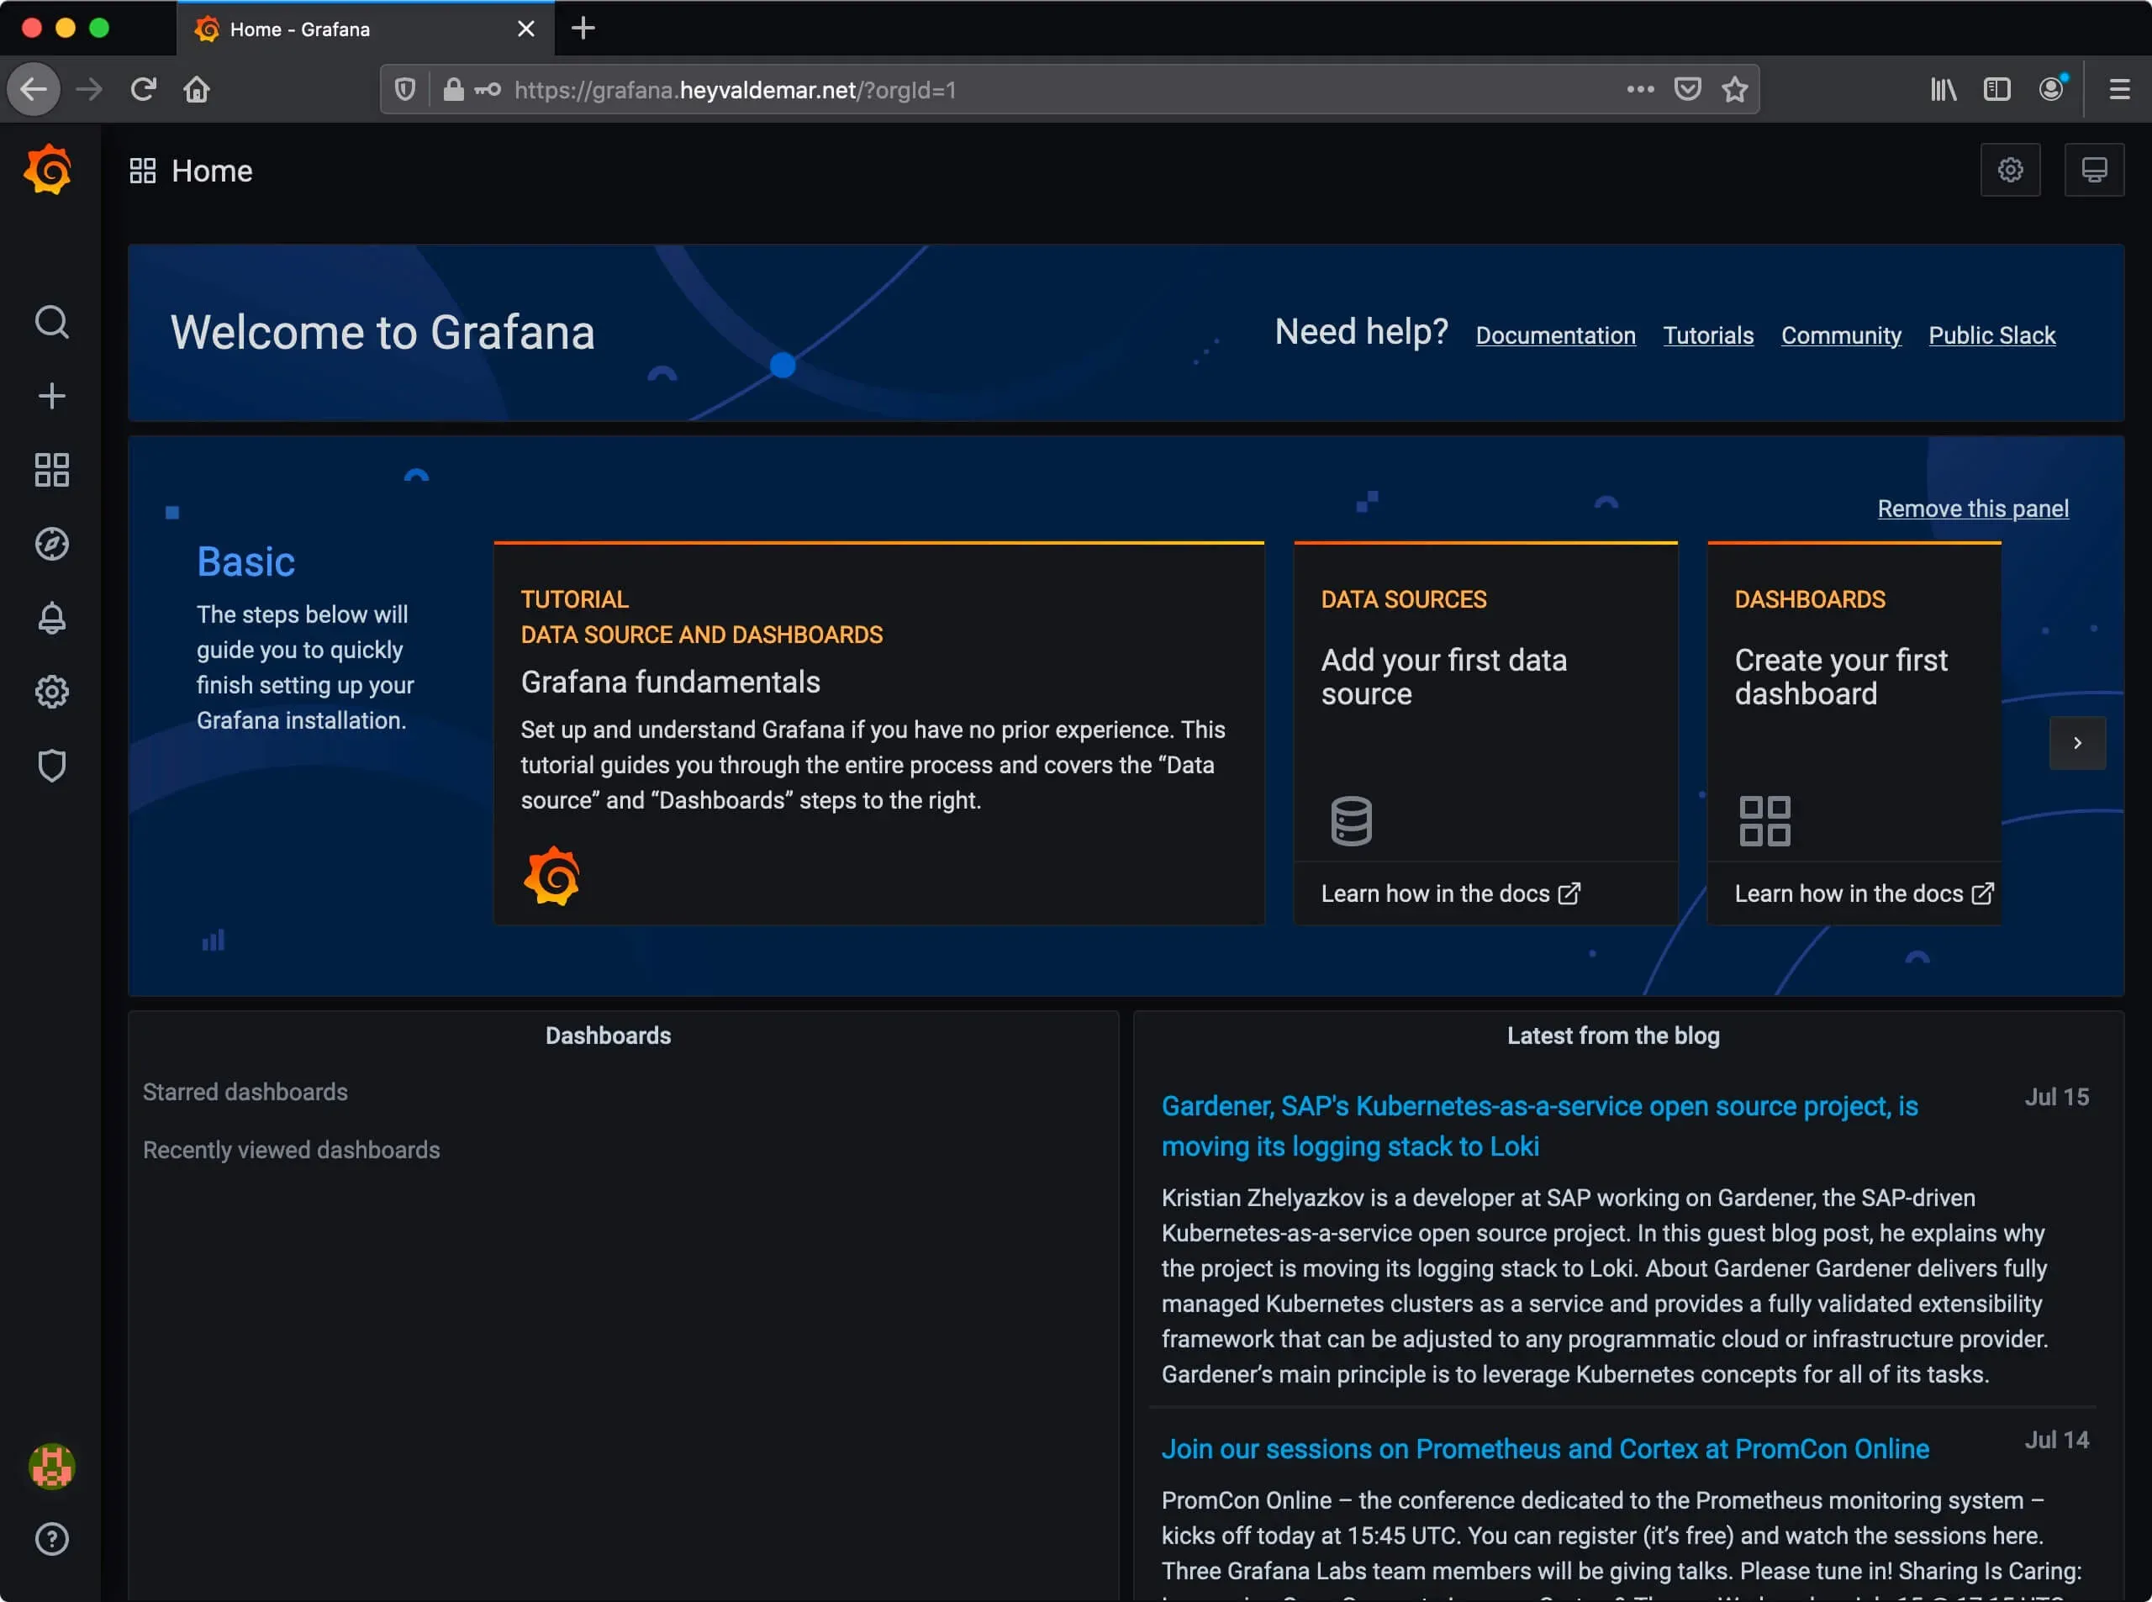Click the Starred dashboards heading
The width and height of the screenshot is (2152, 1602).
245,1092
